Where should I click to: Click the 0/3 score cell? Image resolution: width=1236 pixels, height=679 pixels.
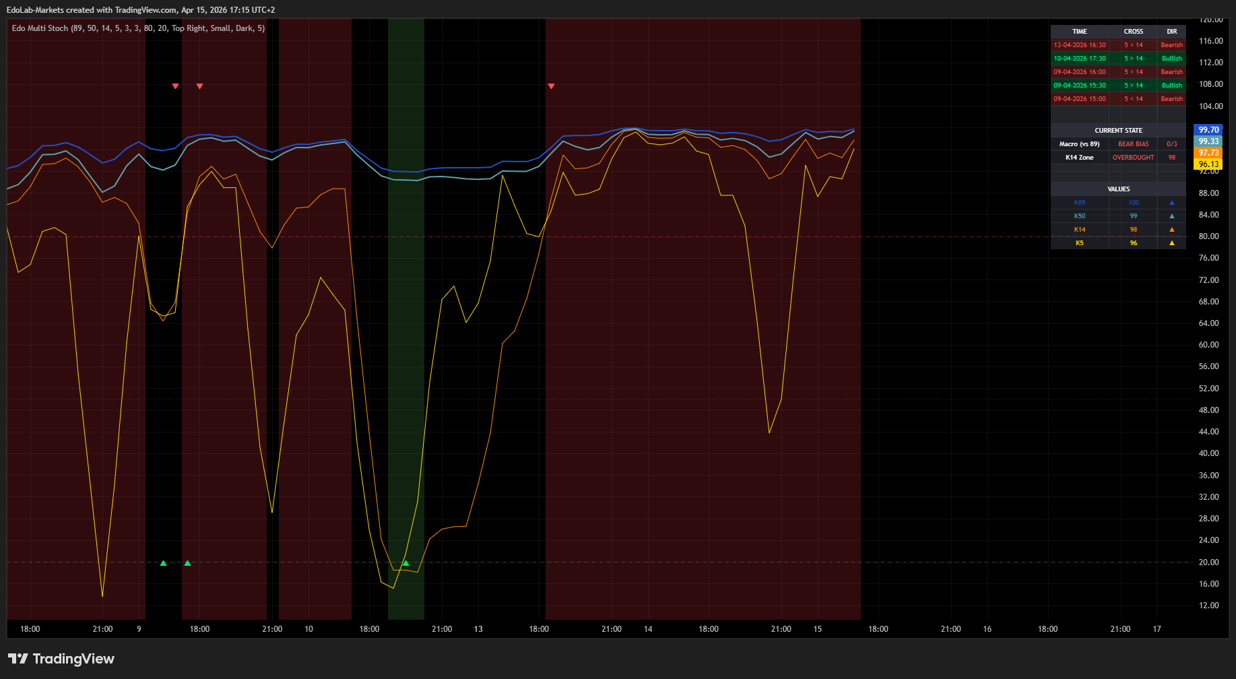click(1172, 144)
